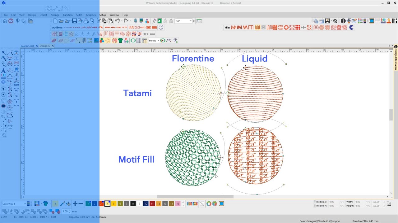Click the options gear icon in top toolbar
398x223 pixels.
coord(335,21)
